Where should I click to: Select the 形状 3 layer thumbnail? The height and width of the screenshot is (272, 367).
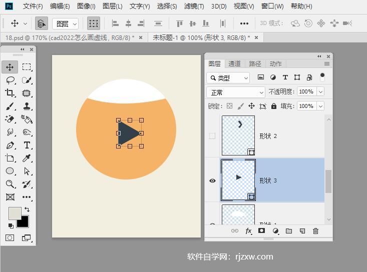pos(238,180)
